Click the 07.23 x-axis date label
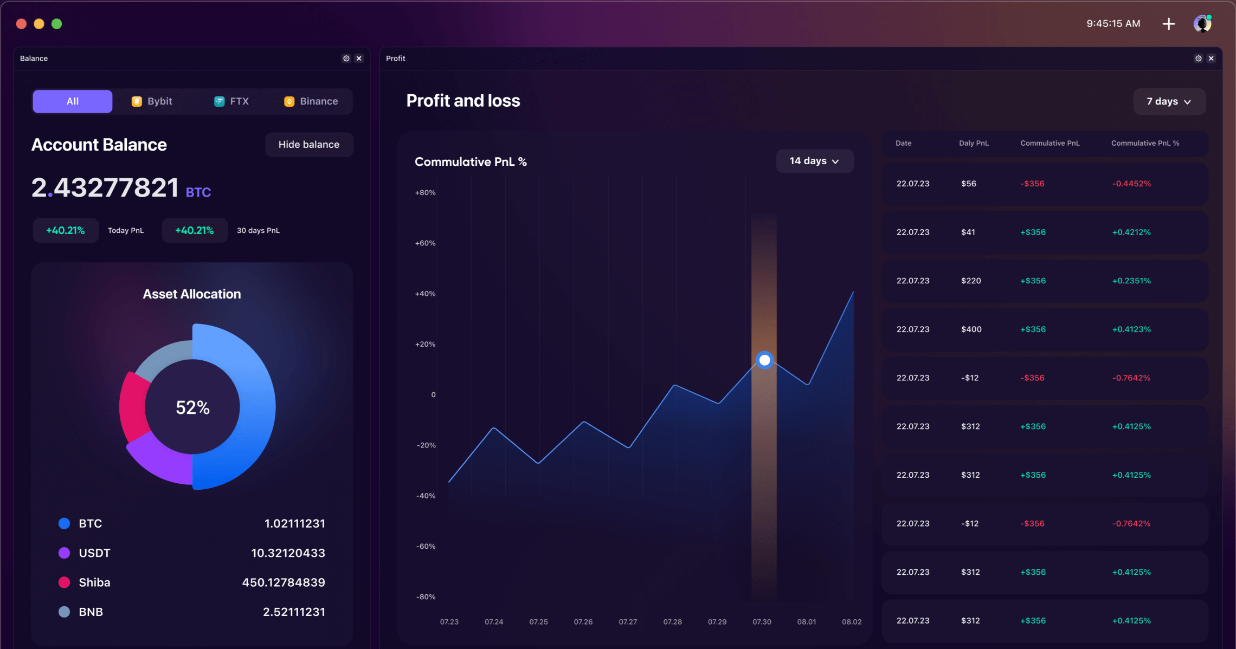This screenshot has width=1236, height=649. point(449,621)
